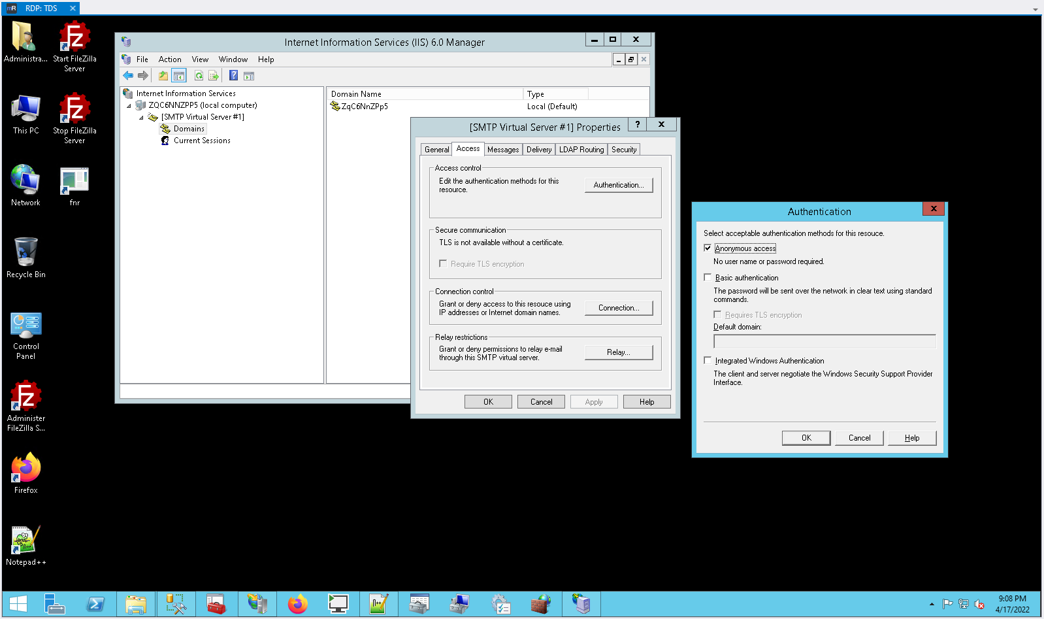
Task: Open the File menu in IIS Manager
Action: (142, 59)
